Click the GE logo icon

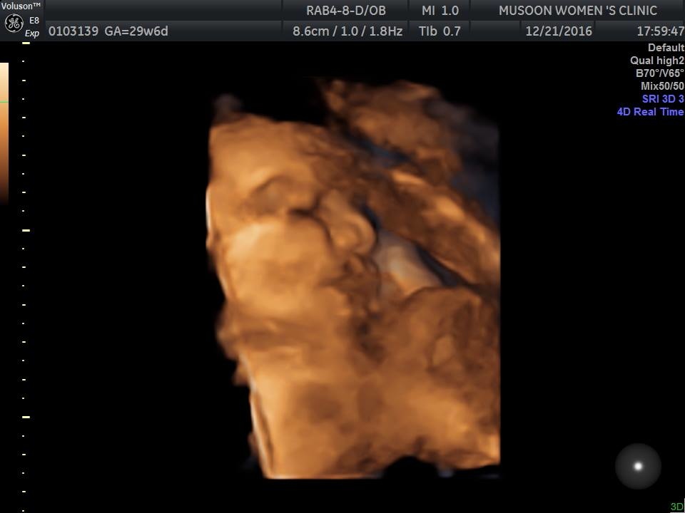click(x=14, y=24)
